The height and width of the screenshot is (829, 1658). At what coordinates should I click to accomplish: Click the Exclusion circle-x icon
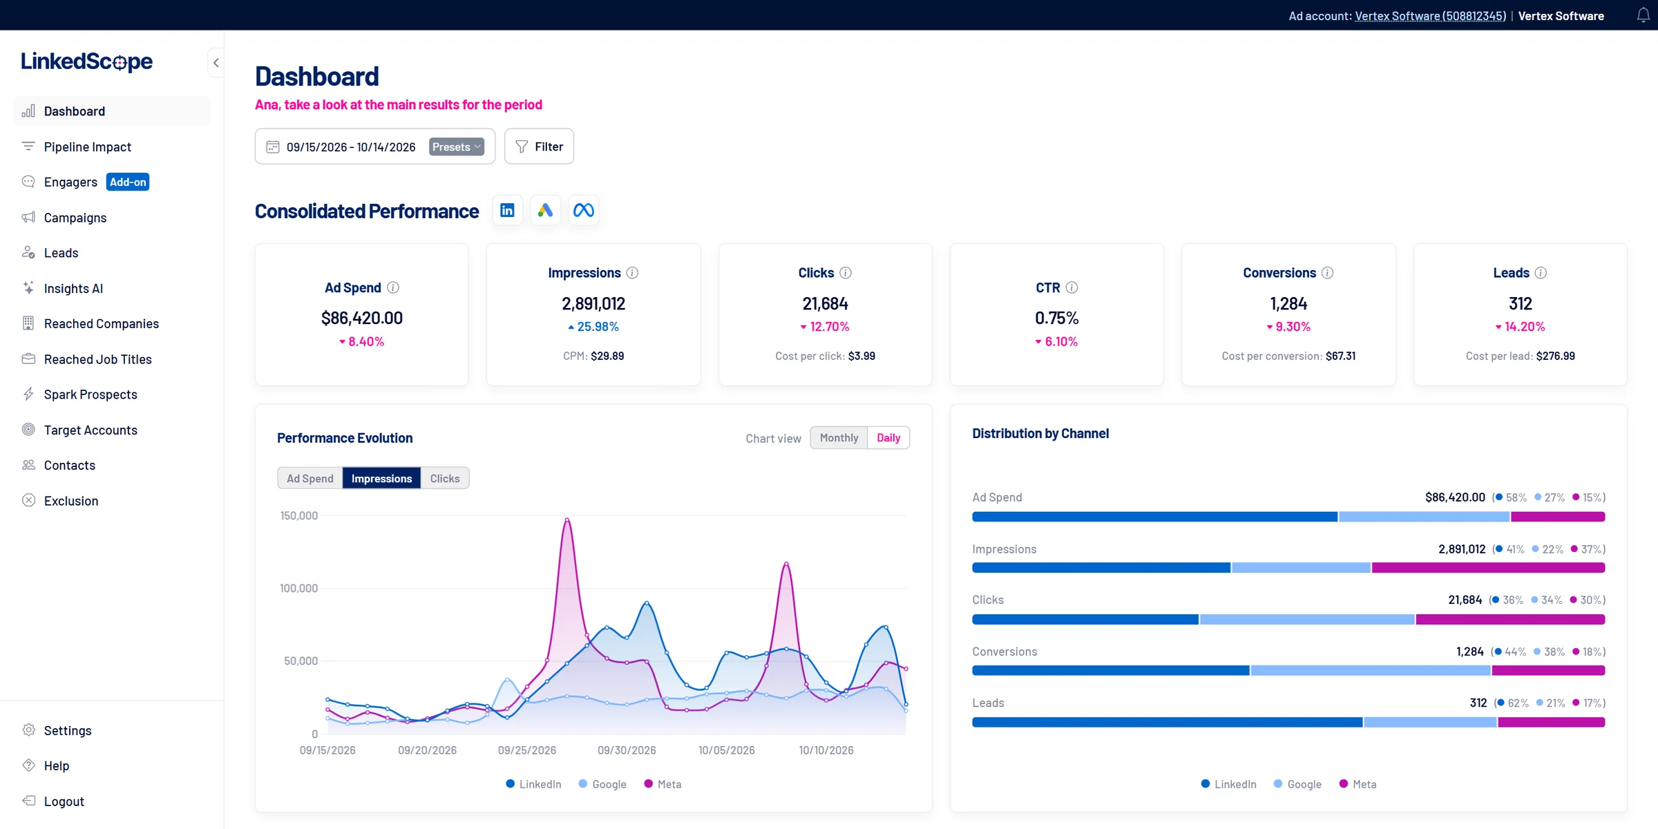28,501
